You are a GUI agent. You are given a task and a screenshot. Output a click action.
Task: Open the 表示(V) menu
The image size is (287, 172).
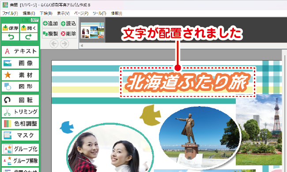tap(63, 13)
